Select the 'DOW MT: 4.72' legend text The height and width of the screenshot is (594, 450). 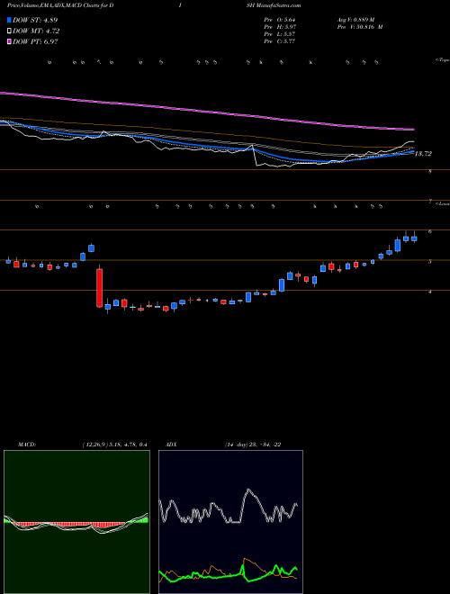pos(36,31)
